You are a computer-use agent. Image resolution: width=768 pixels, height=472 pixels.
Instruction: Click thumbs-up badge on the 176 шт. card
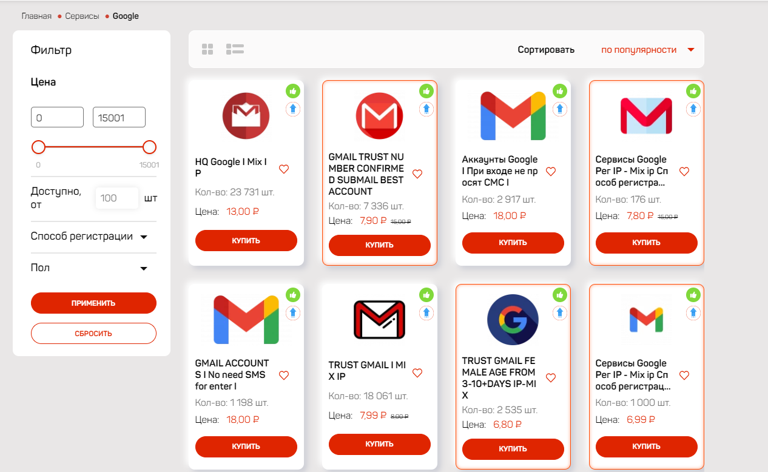click(693, 91)
